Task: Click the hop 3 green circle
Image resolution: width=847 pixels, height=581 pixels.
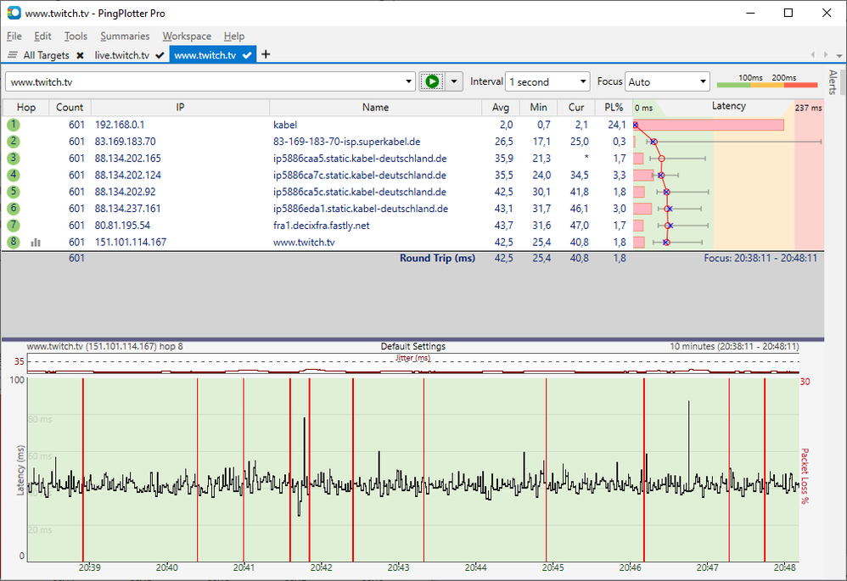Action: [x=14, y=159]
